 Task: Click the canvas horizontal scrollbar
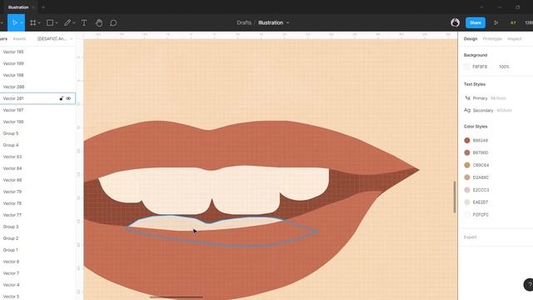tap(176, 297)
